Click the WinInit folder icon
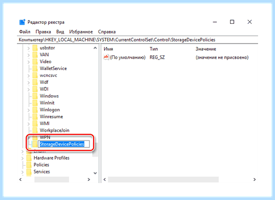Viewport: 275px width, 200px height. (35, 103)
